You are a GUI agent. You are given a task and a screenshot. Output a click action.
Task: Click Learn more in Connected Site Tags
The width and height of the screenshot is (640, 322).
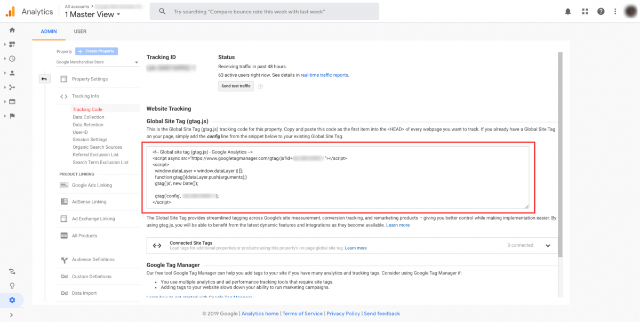pyautogui.click(x=356, y=248)
